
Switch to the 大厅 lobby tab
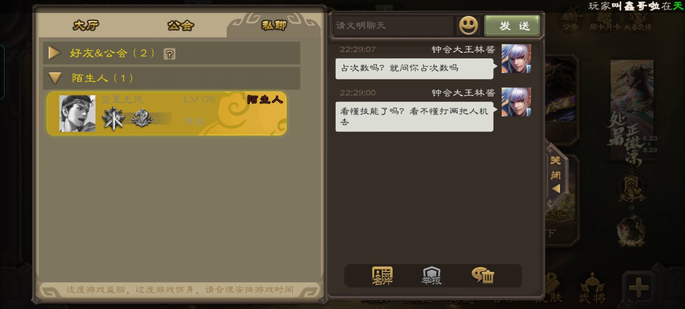(x=86, y=25)
